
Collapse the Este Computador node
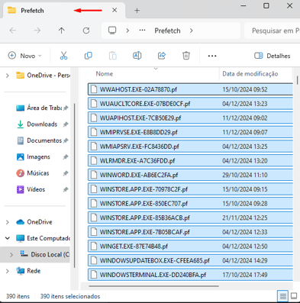[8, 238]
